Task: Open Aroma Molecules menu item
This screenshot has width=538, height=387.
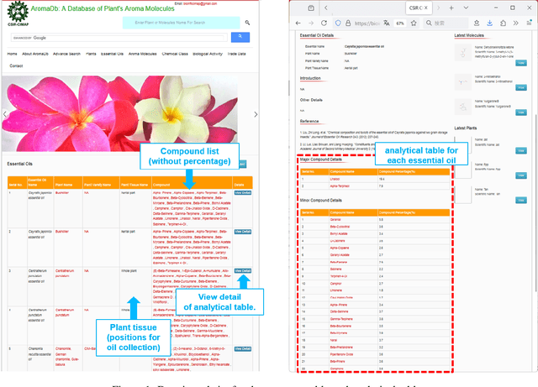Action: click(x=143, y=54)
